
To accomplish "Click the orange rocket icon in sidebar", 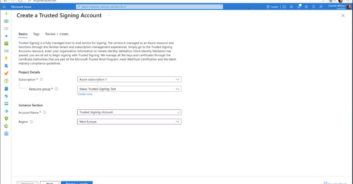I will pos(6,73).
